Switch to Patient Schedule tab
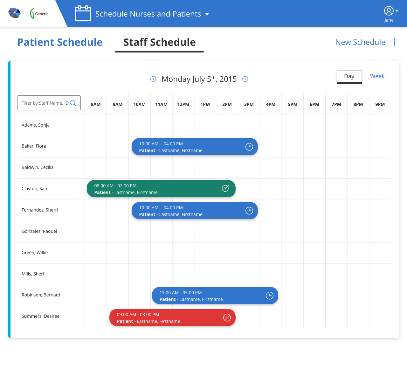The image size is (407, 389). [x=60, y=42]
